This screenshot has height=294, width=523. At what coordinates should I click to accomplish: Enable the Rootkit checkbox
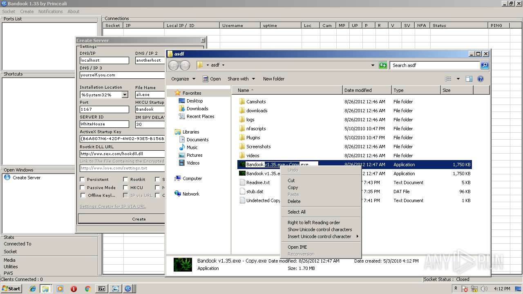(x=125, y=179)
